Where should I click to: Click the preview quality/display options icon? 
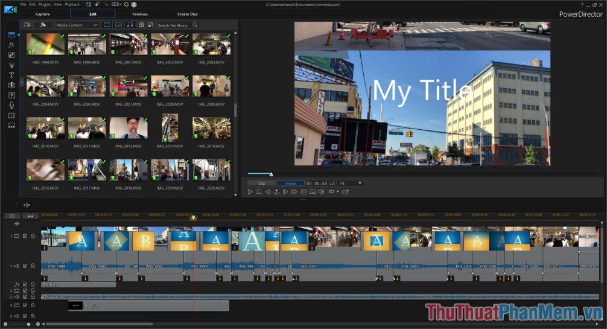click(313, 192)
